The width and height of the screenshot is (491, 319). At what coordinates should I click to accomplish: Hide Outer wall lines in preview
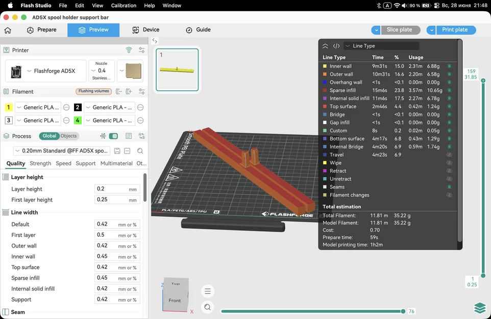449,74
